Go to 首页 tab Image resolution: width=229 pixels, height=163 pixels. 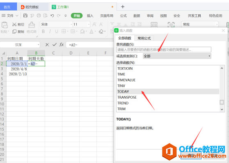coord(8,7)
